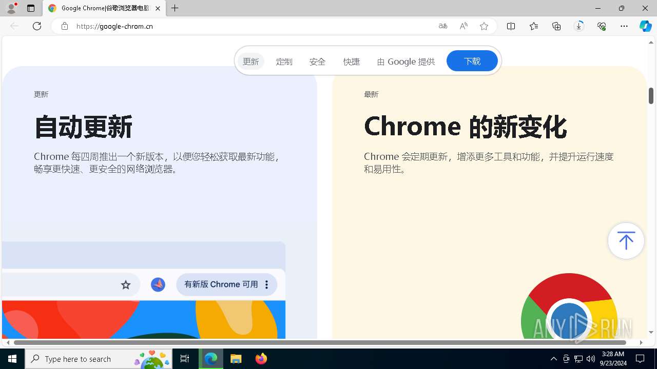Open the translate page icon
Viewport: 657px width, 369px height.
pos(443,26)
